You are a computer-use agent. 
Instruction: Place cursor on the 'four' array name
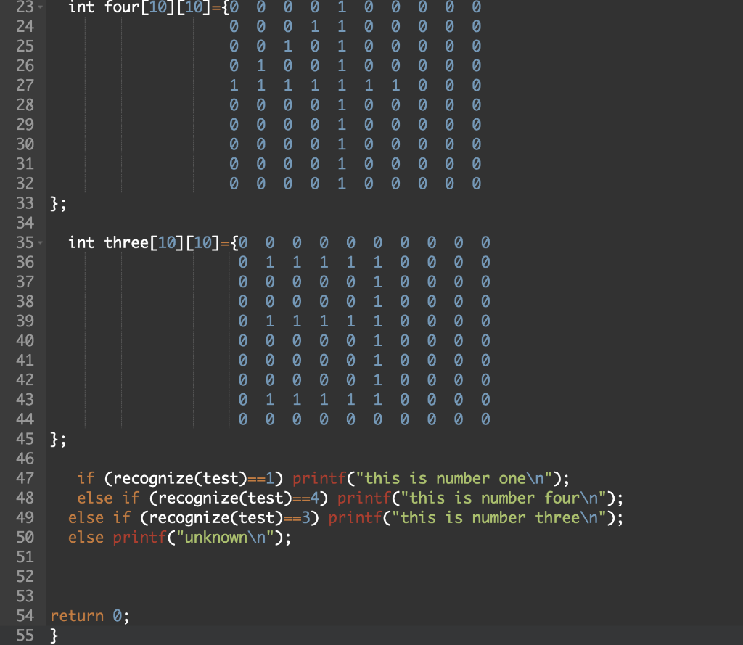click(122, 7)
